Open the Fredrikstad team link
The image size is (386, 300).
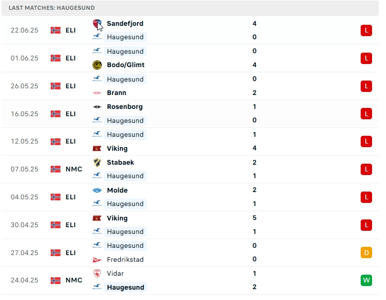125,260
